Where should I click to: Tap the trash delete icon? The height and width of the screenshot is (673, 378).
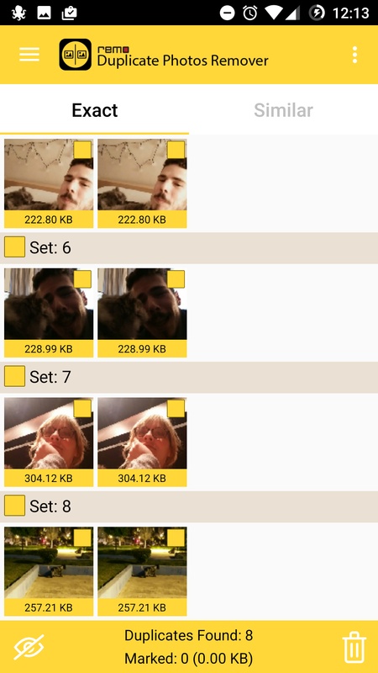pyautogui.click(x=354, y=647)
